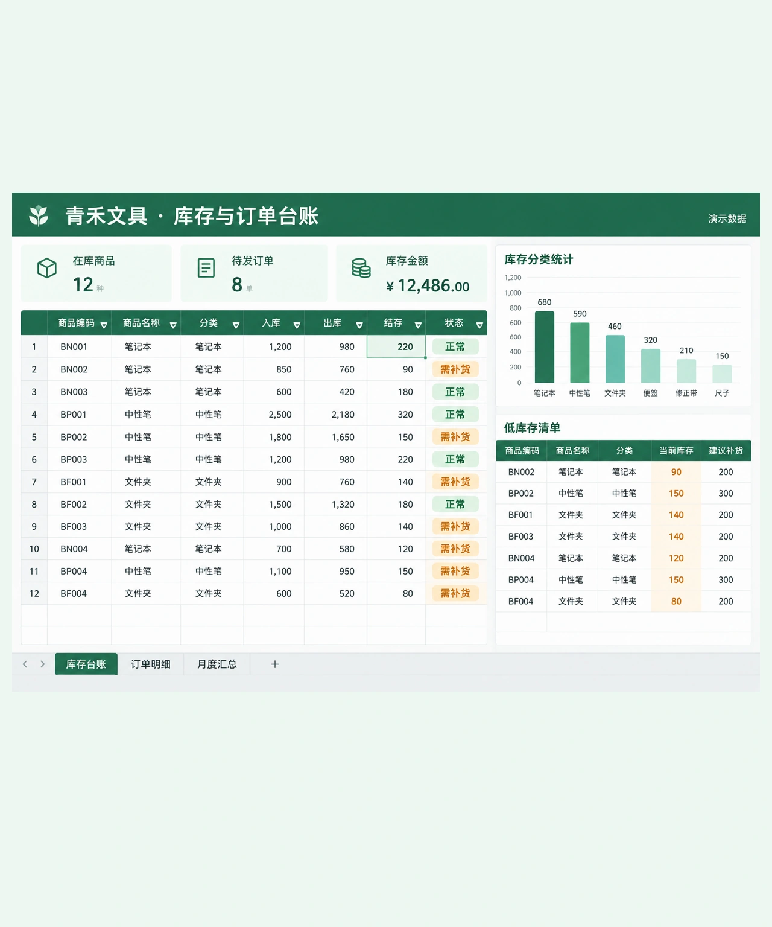Click the sprout logo icon in header

tap(39, 215)
